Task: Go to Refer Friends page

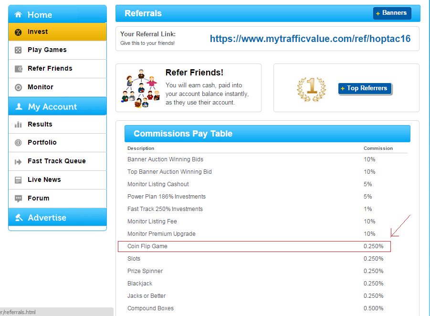Action: [58, 69]
